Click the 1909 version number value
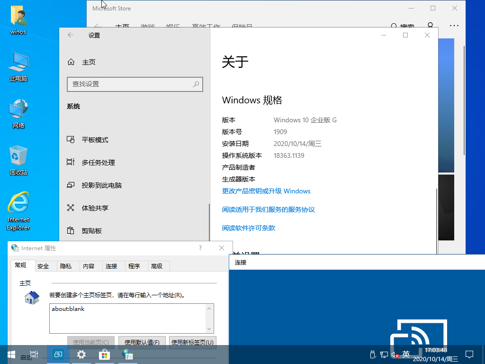Screen dimensions: 485x364 280,132
